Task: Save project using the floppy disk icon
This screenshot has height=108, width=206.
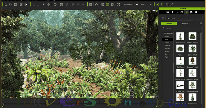Action: (x=15, y=4)
